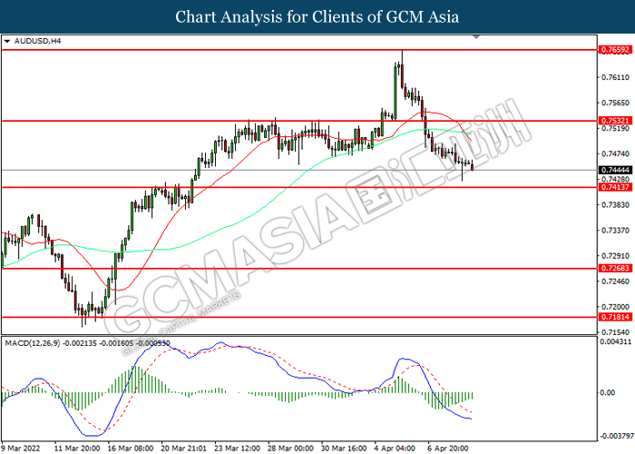
Task: Click the 0.76110 price axis value
Action: tap(615, 77)
